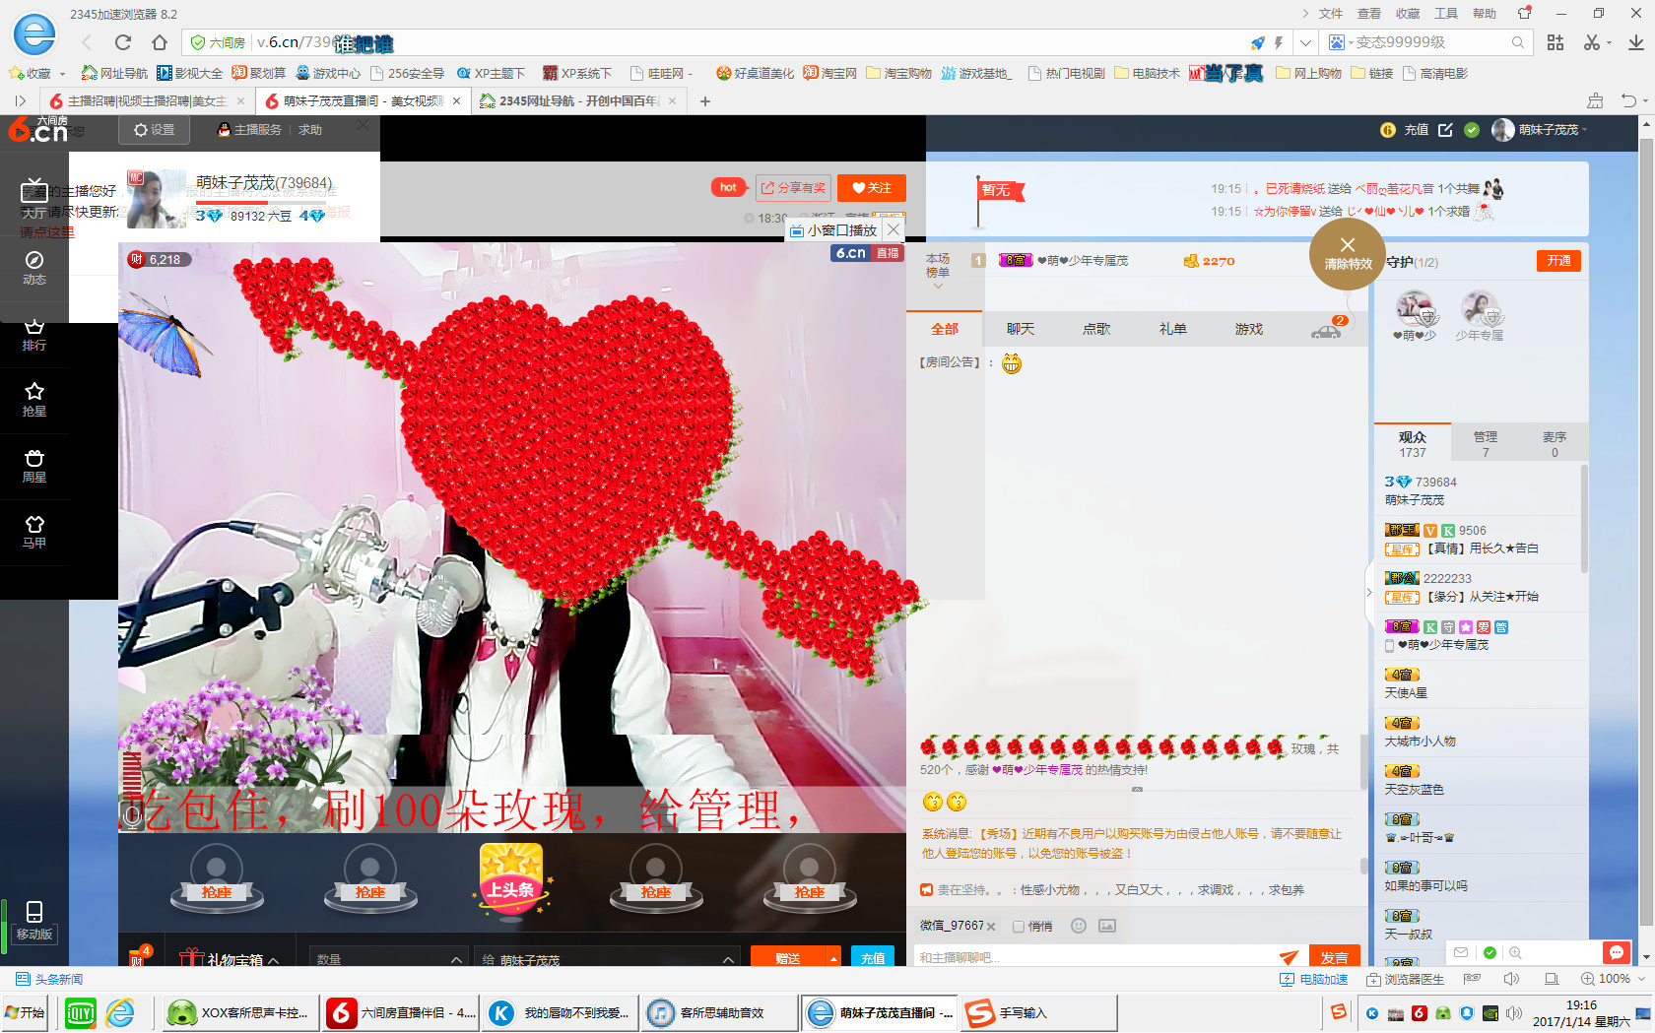Remove 微信_97667 chat target tag

(x=991, y=927)
